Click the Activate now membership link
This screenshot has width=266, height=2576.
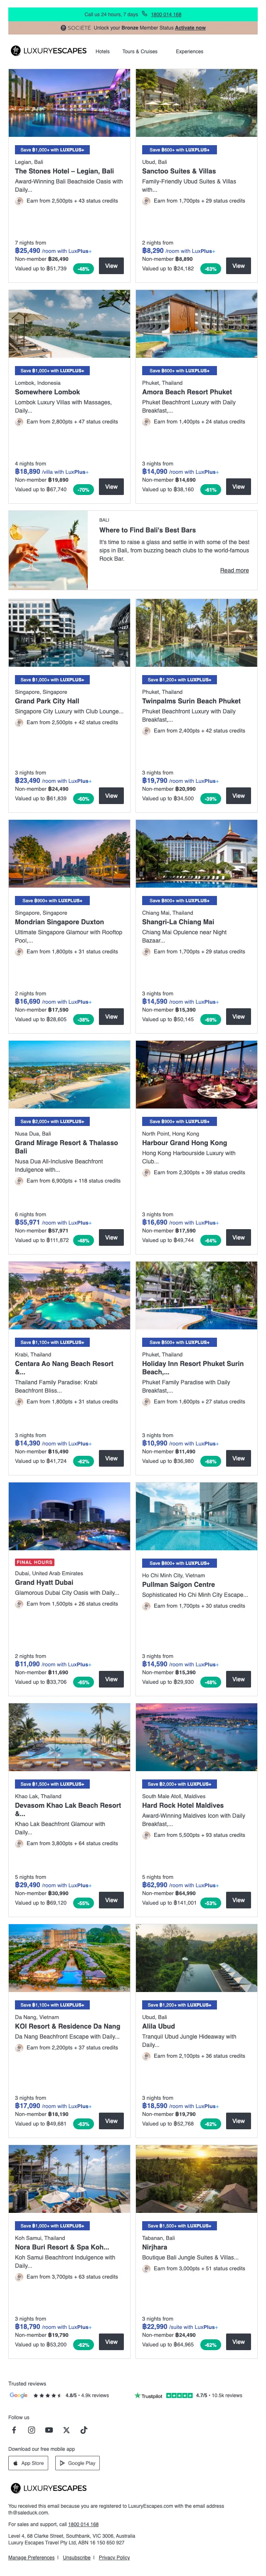click(190, 28)
